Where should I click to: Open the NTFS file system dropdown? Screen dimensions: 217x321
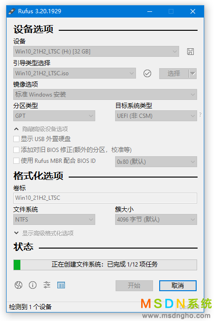54,220
